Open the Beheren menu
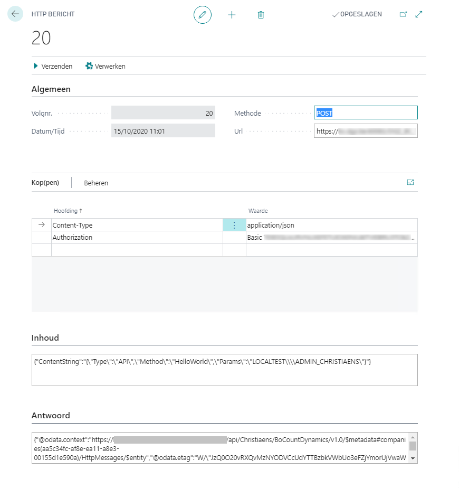Image resolution: width=459 pixels, height=488 pixels. click(96, 183)
